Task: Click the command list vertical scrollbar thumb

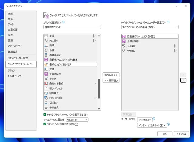Action: pos(99,89)
